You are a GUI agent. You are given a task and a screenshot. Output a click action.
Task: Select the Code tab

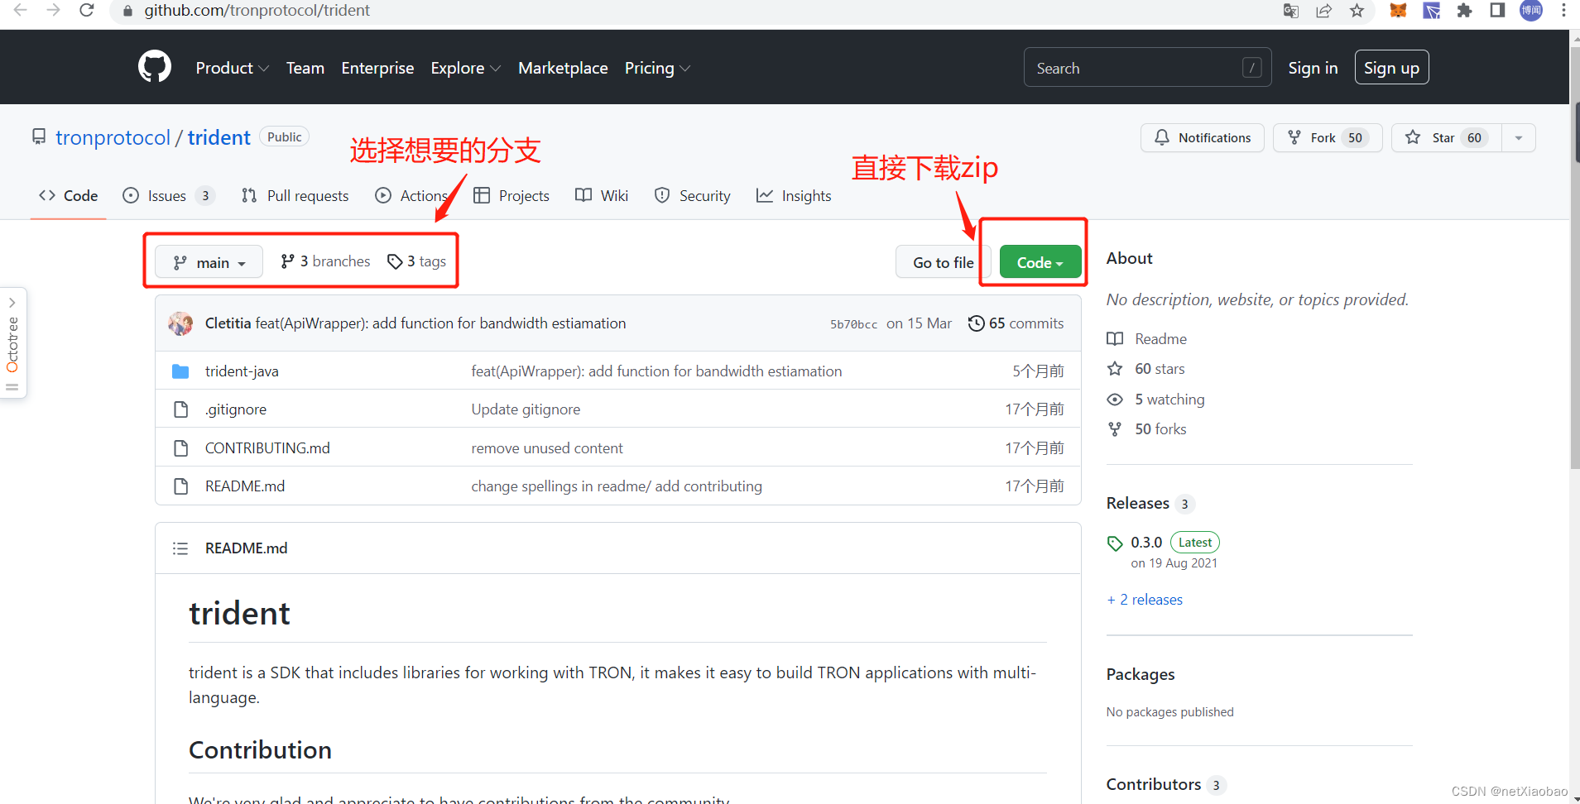[69, 196]
